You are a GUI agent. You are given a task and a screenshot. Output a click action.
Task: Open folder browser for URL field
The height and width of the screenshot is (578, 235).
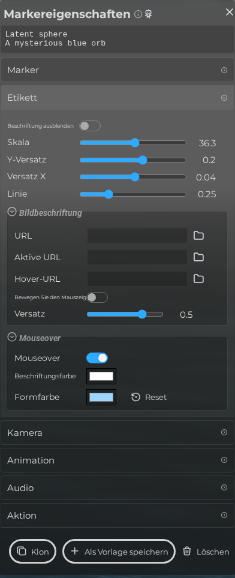(x=198, y=236)
